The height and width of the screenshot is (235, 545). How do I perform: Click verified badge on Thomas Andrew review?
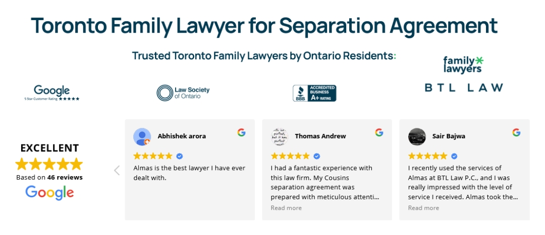click(x=317, y=156)
